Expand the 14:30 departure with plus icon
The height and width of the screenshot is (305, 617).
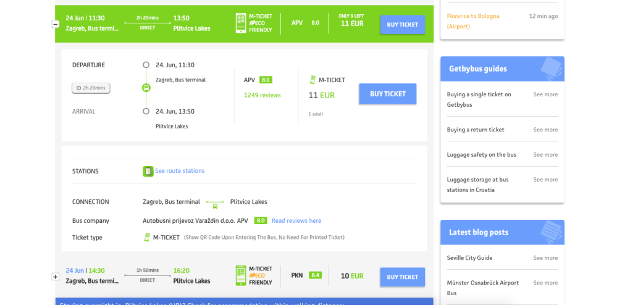[x=55, y=277]
